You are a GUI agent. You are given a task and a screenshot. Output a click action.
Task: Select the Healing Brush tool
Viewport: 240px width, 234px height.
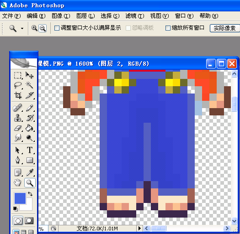pos(18,108)
